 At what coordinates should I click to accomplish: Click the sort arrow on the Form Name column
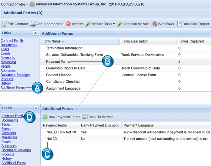point(63,41)
